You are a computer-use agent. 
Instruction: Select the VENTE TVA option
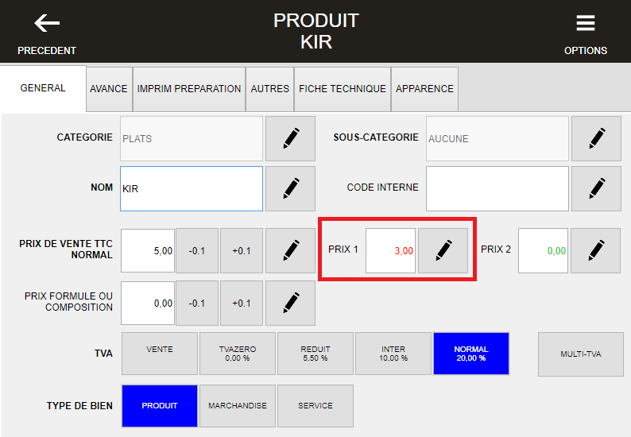point(160,354)
